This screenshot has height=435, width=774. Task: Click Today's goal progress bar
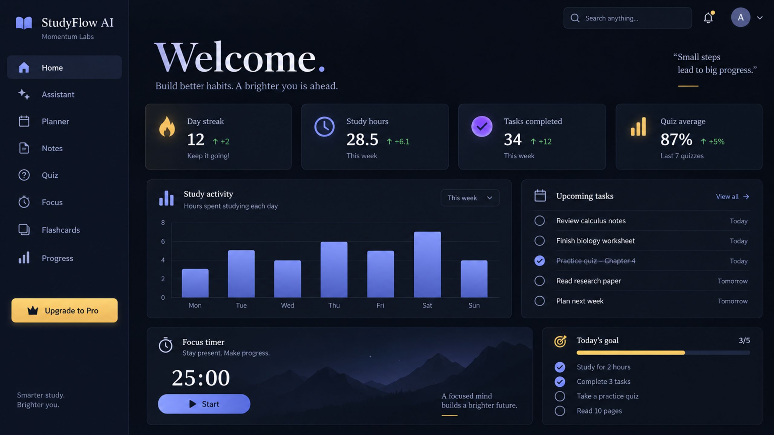point(663,353)
